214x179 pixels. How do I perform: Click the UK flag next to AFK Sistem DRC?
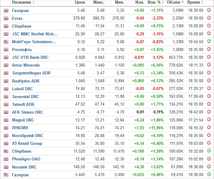6,112
